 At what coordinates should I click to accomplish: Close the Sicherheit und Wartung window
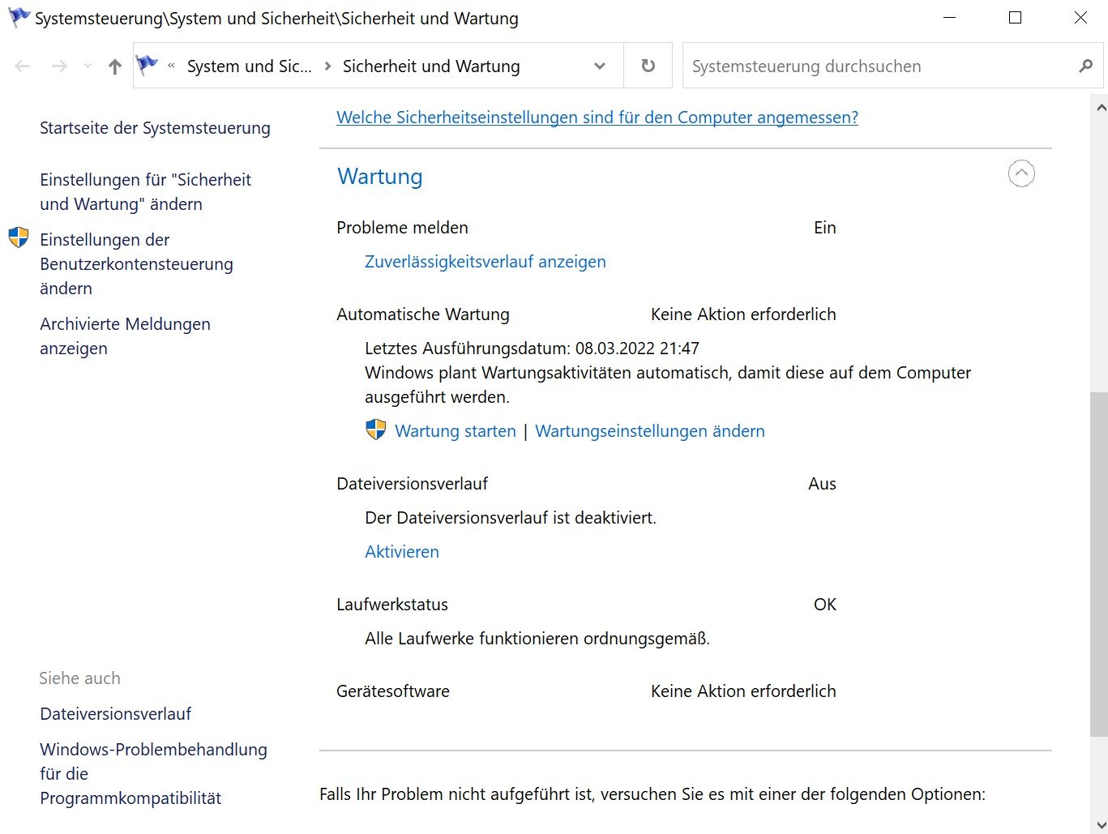1080,18
